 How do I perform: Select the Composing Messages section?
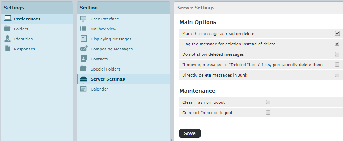[x=124, y=49]
